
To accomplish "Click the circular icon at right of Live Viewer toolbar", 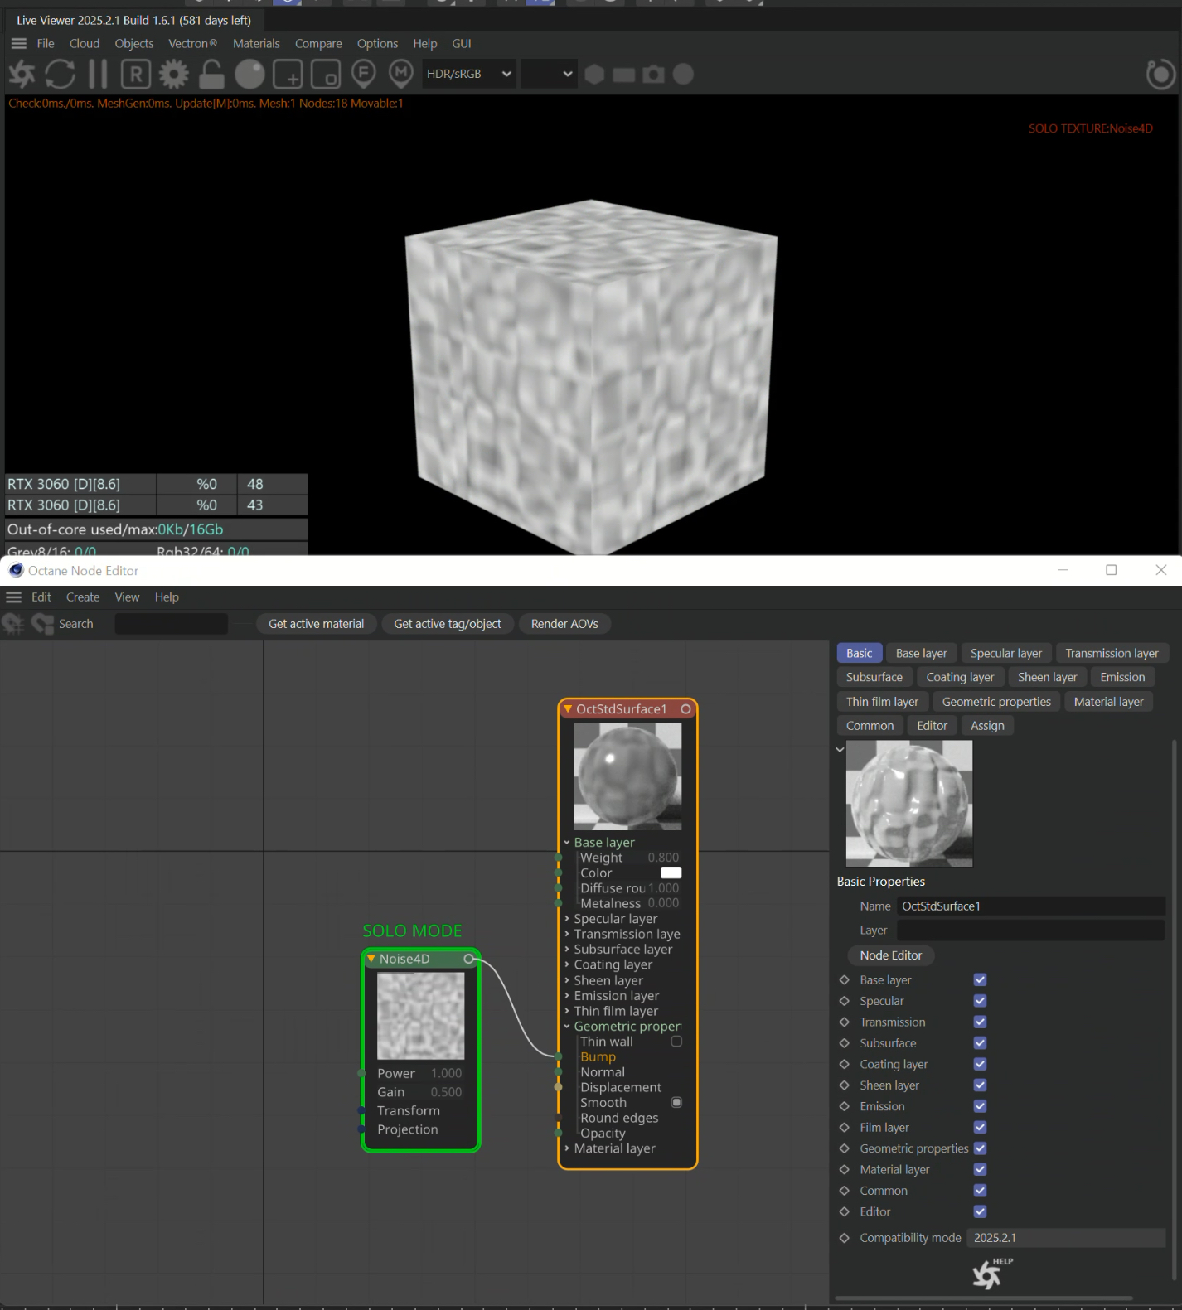I will [x=1160, y=75].
